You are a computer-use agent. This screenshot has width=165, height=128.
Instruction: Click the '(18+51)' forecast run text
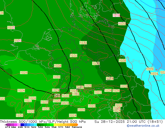[x=155, y=122]
